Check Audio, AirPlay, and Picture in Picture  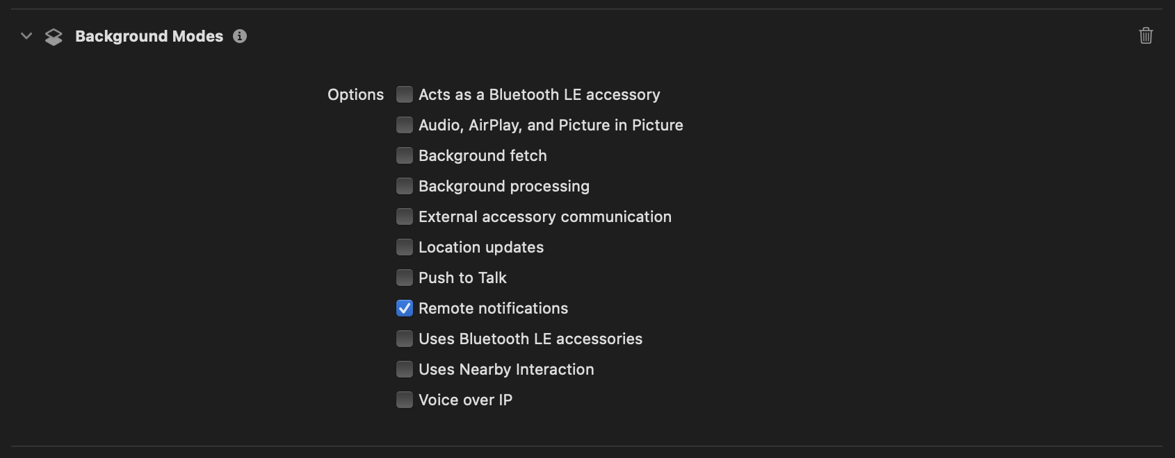[405, 125]
